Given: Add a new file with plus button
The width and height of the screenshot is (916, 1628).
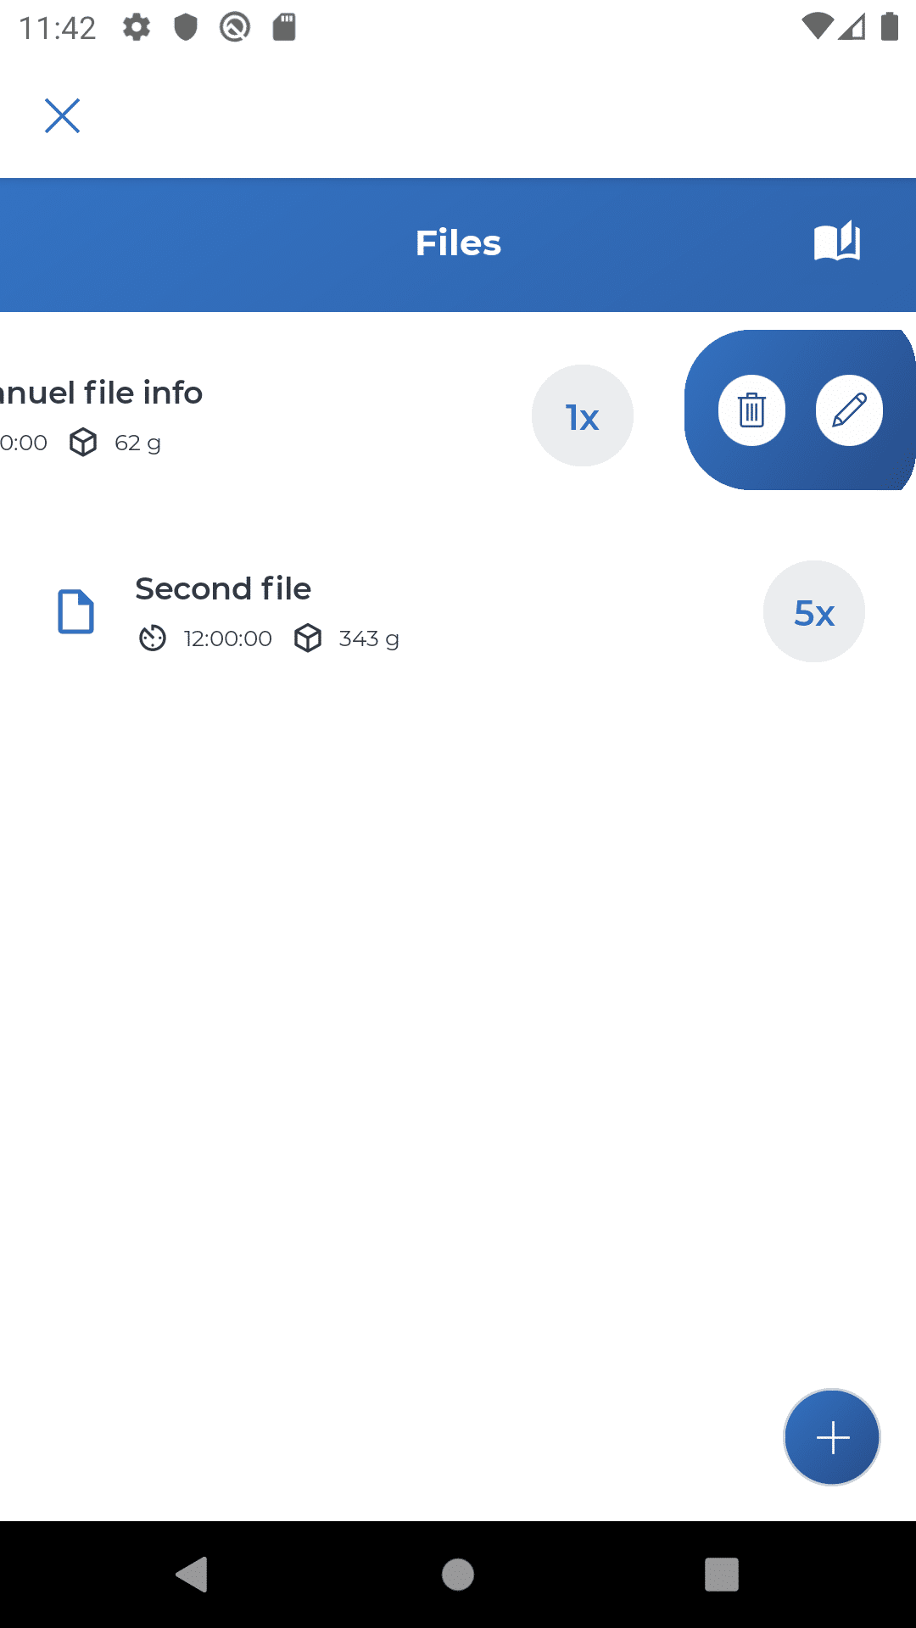Looking at the screenshot, I should [832, 1437].
